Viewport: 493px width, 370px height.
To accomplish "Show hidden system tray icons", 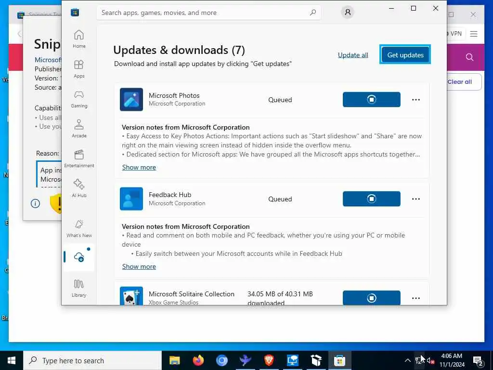I will tap(407, 360).
